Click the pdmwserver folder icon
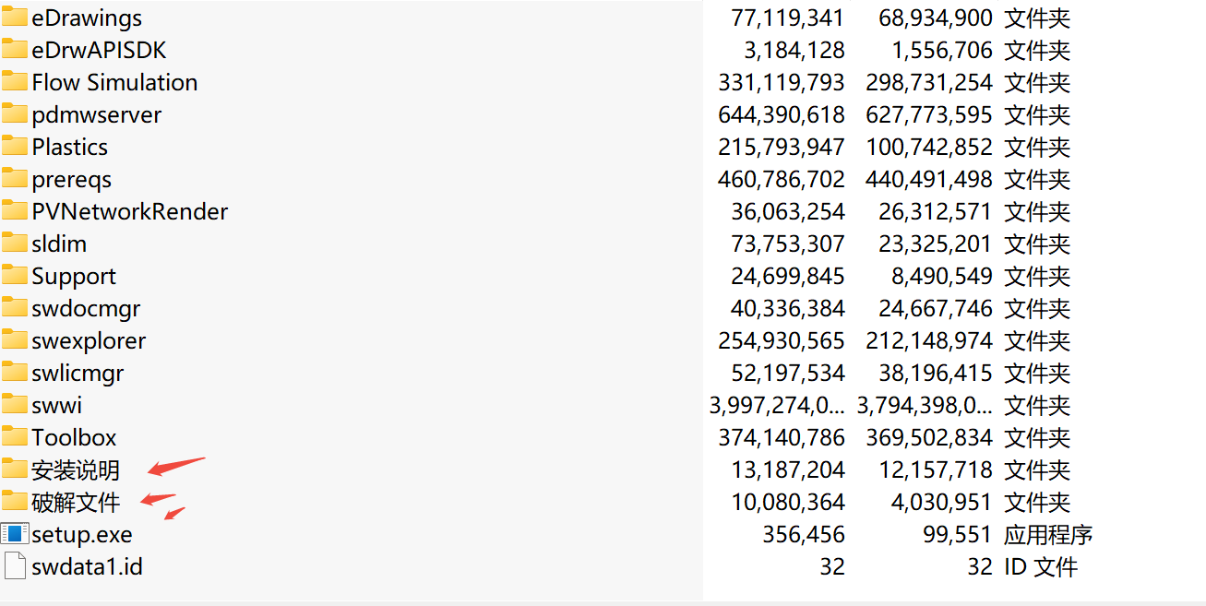This screenshot has width=1206, height=606. 15,114
